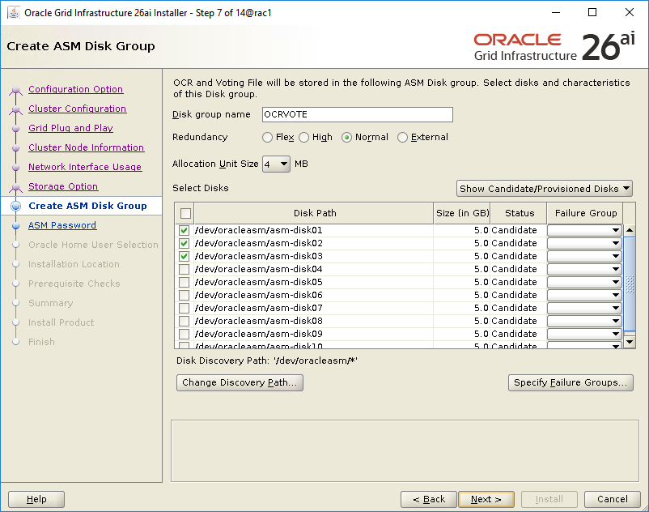Image resolution: width=649 pixels, height=512 pixels.
Task: Check the asm-disk07 checkbox
Action: 185,308
